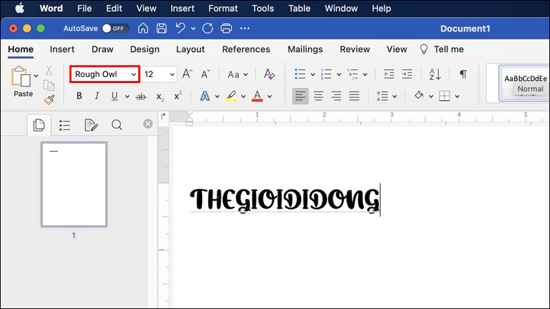The height and width of the screenshot is (309, 550).
Task: Open underline style dropdown arrow
Action: click(127, 96)
